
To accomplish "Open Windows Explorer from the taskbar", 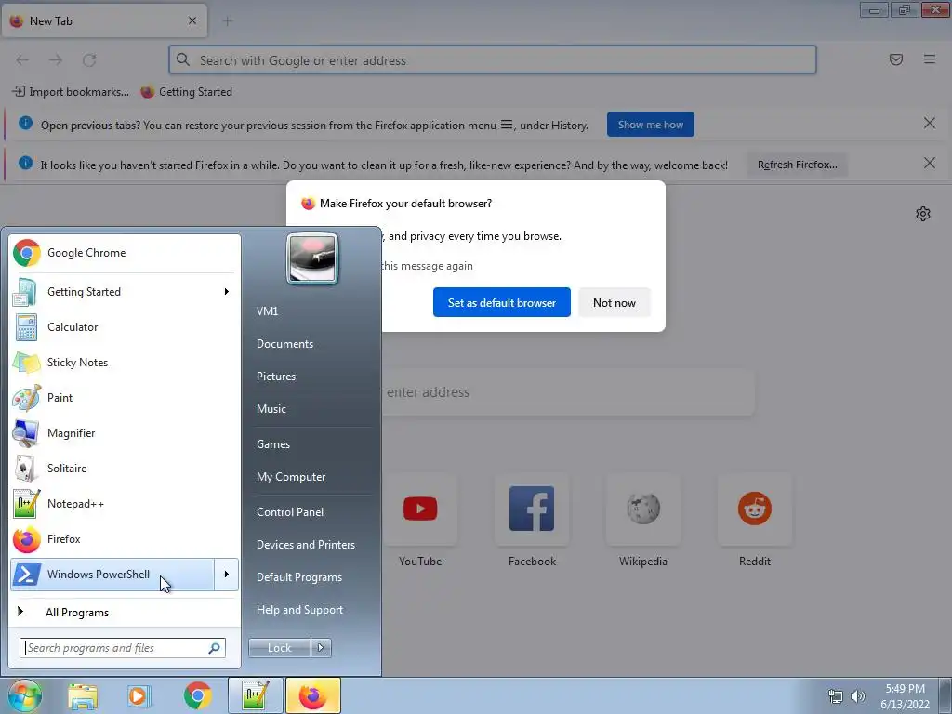I will (x=83, y=695).
